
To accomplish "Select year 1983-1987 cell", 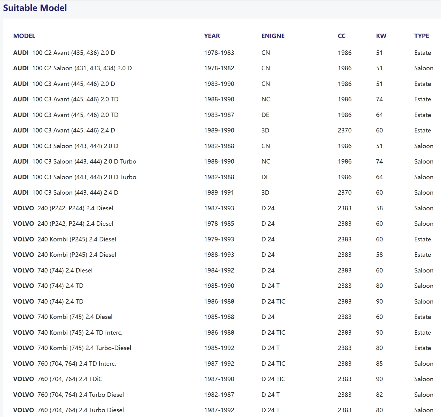I will [x=219, y=115].
